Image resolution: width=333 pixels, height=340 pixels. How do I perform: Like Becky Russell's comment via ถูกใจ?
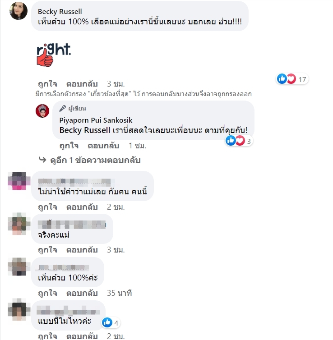click(x=47, y=84)
